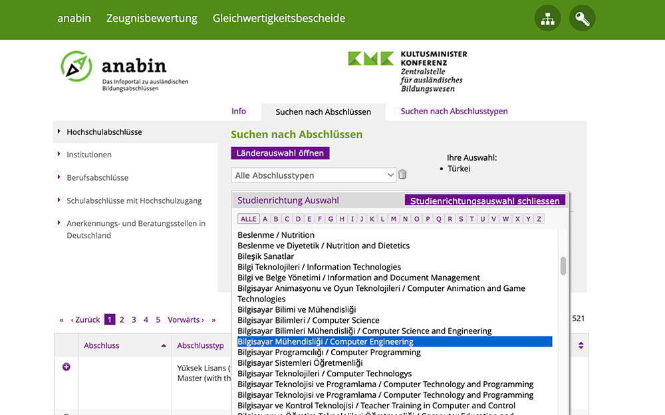Screen dimensions: 665x415
Task: Click the anabin compass logo
Action: [x=76, y=66]
